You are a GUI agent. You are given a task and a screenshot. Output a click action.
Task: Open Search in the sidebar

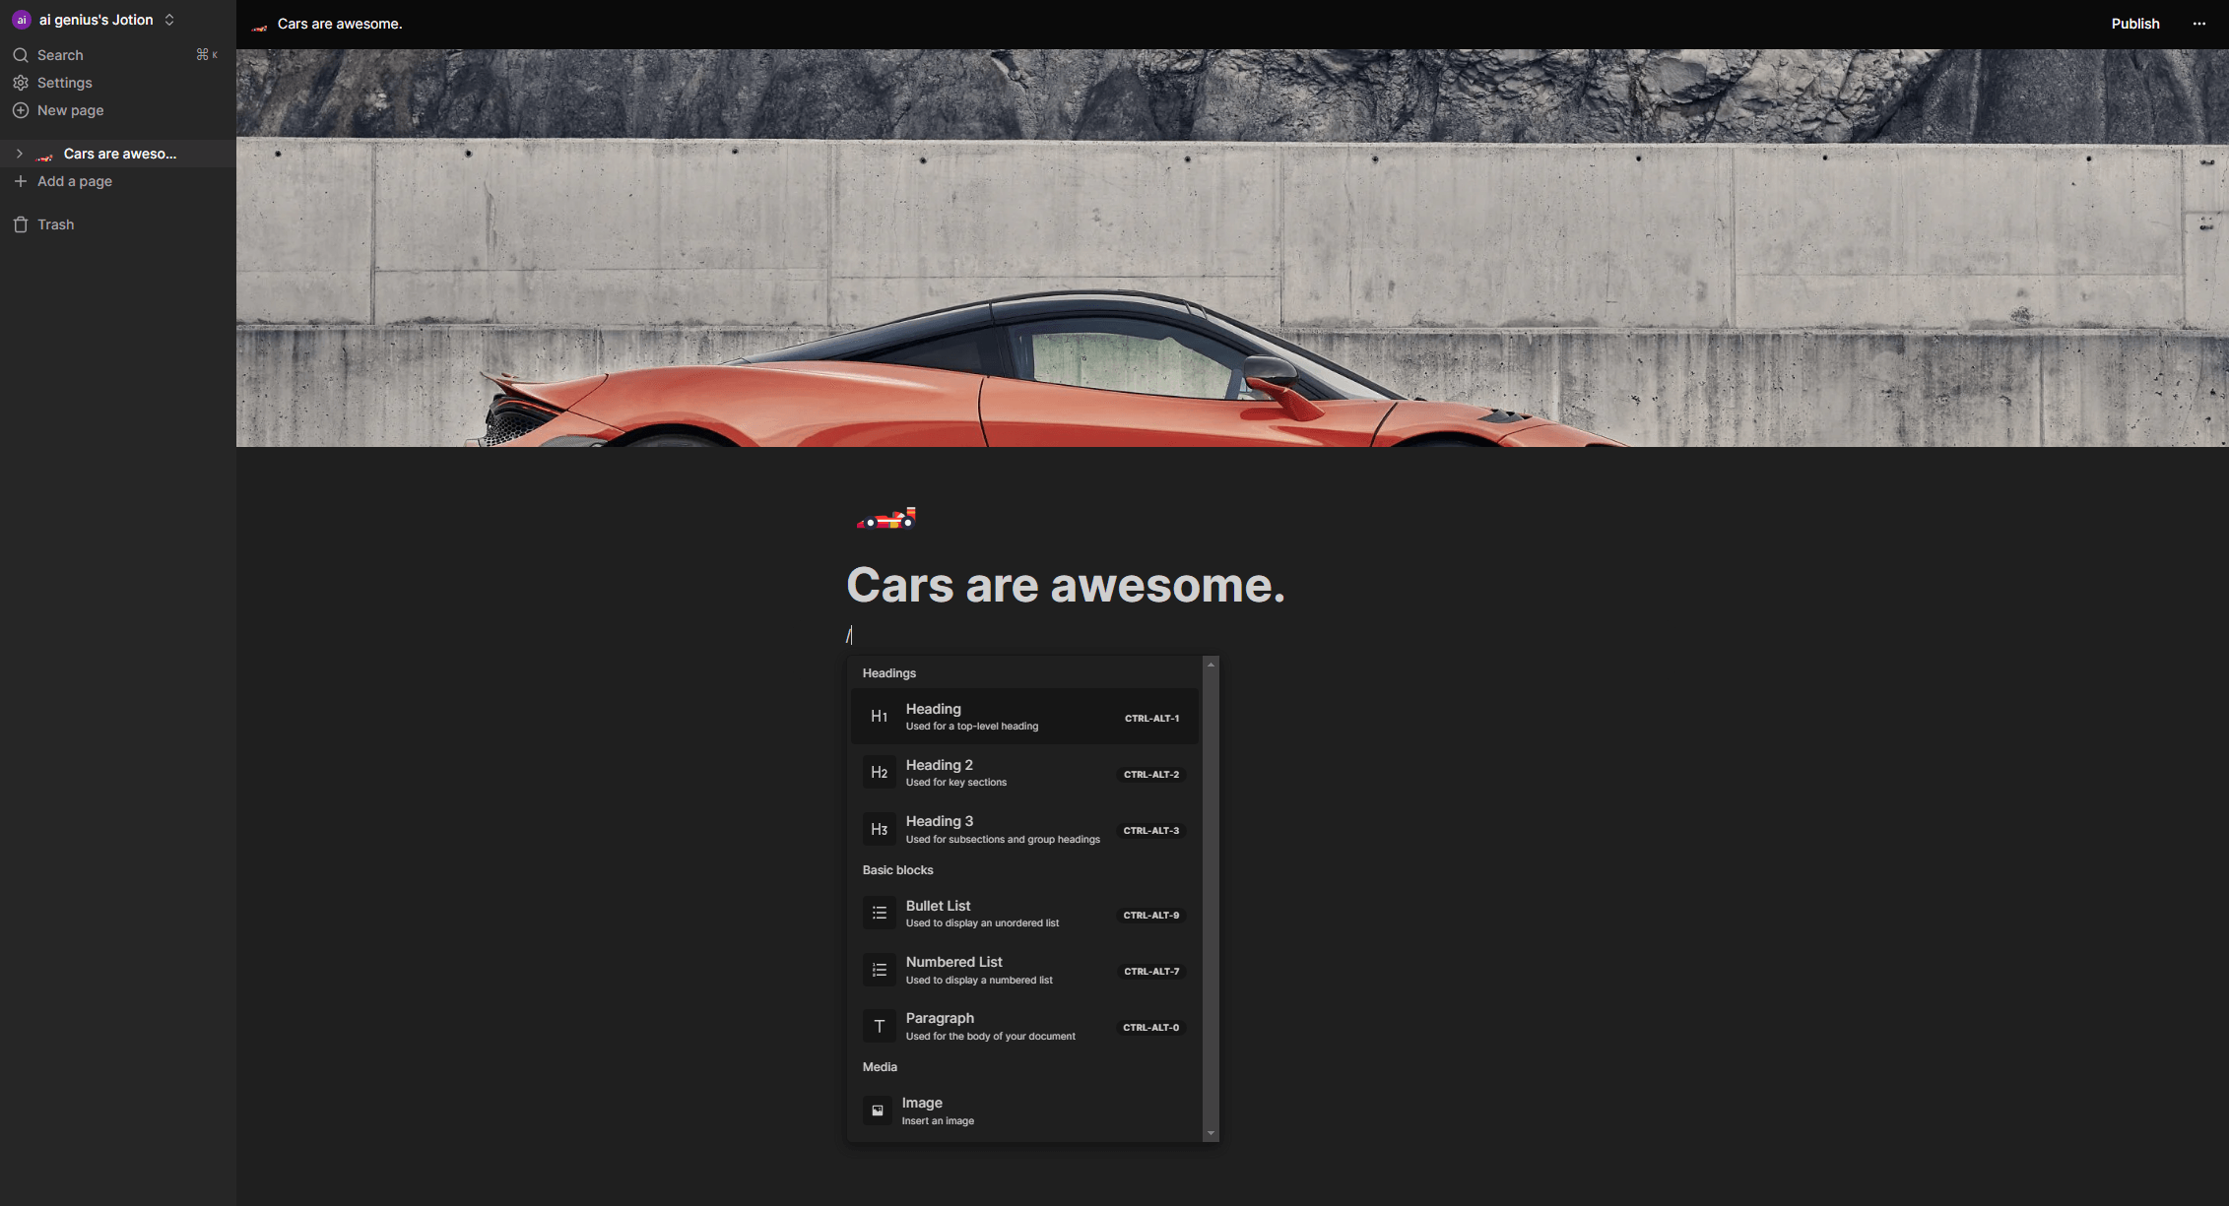tap(60, 55)
